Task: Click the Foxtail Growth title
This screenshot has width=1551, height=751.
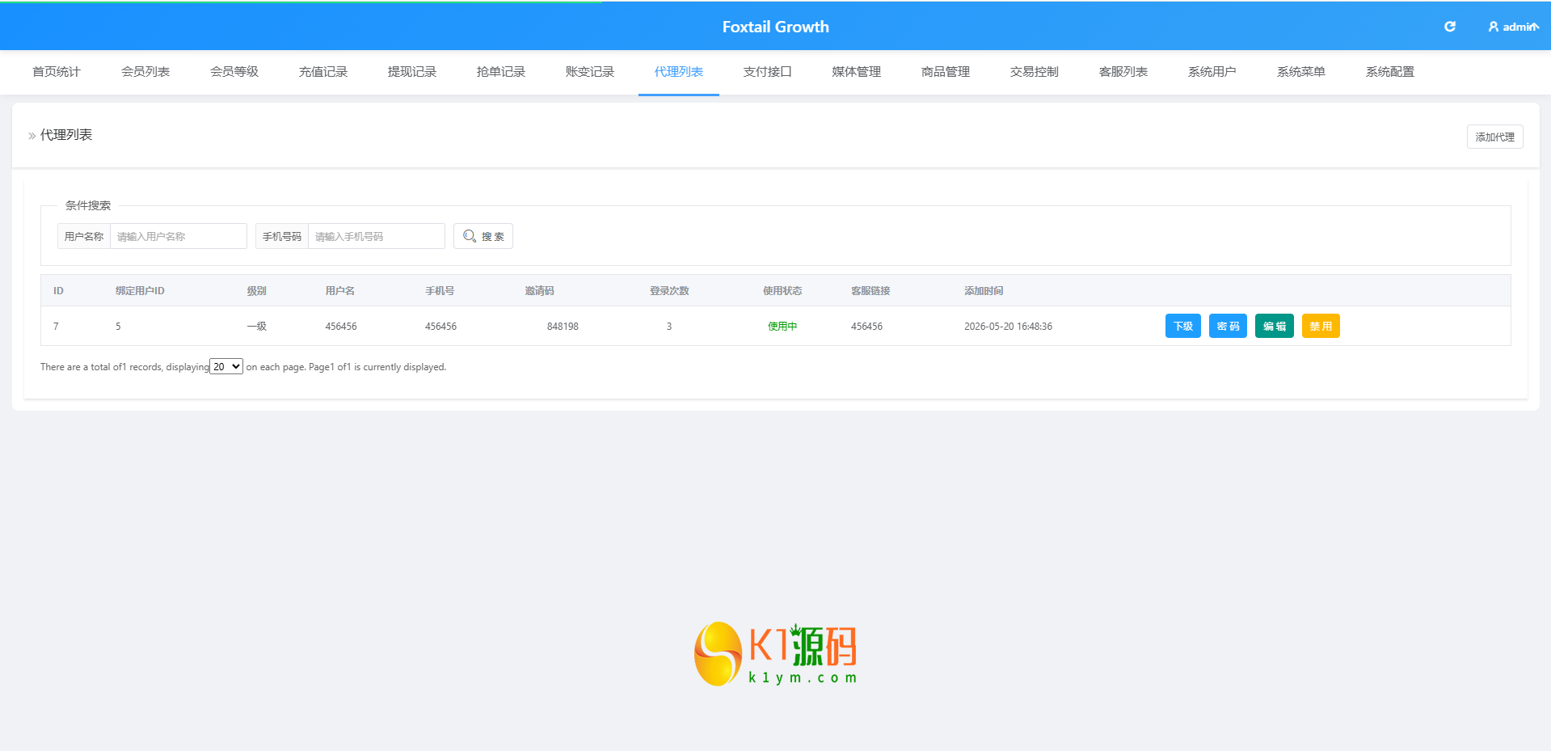Action: point(776,27)
